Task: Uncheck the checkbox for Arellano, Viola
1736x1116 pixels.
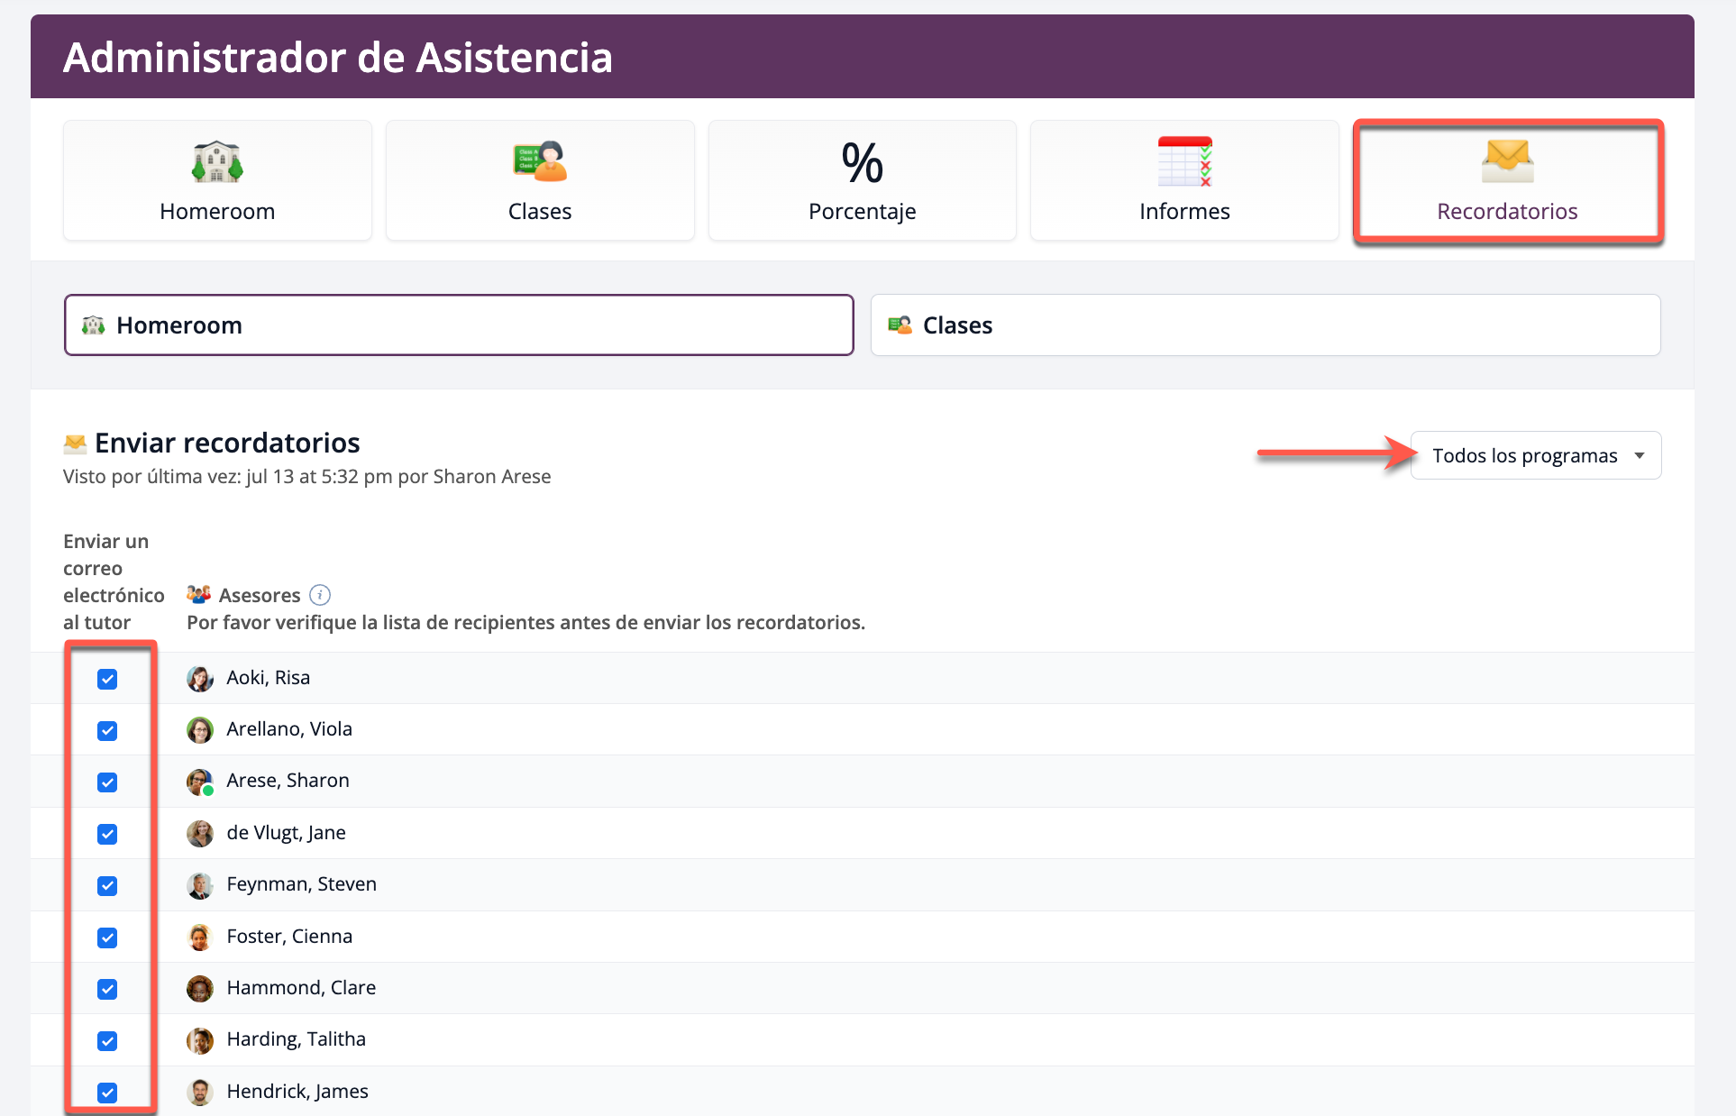Action: pos(107,730)
